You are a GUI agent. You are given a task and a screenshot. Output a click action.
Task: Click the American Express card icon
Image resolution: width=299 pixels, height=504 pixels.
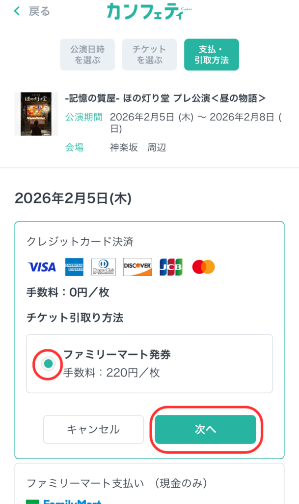[74, 267]
